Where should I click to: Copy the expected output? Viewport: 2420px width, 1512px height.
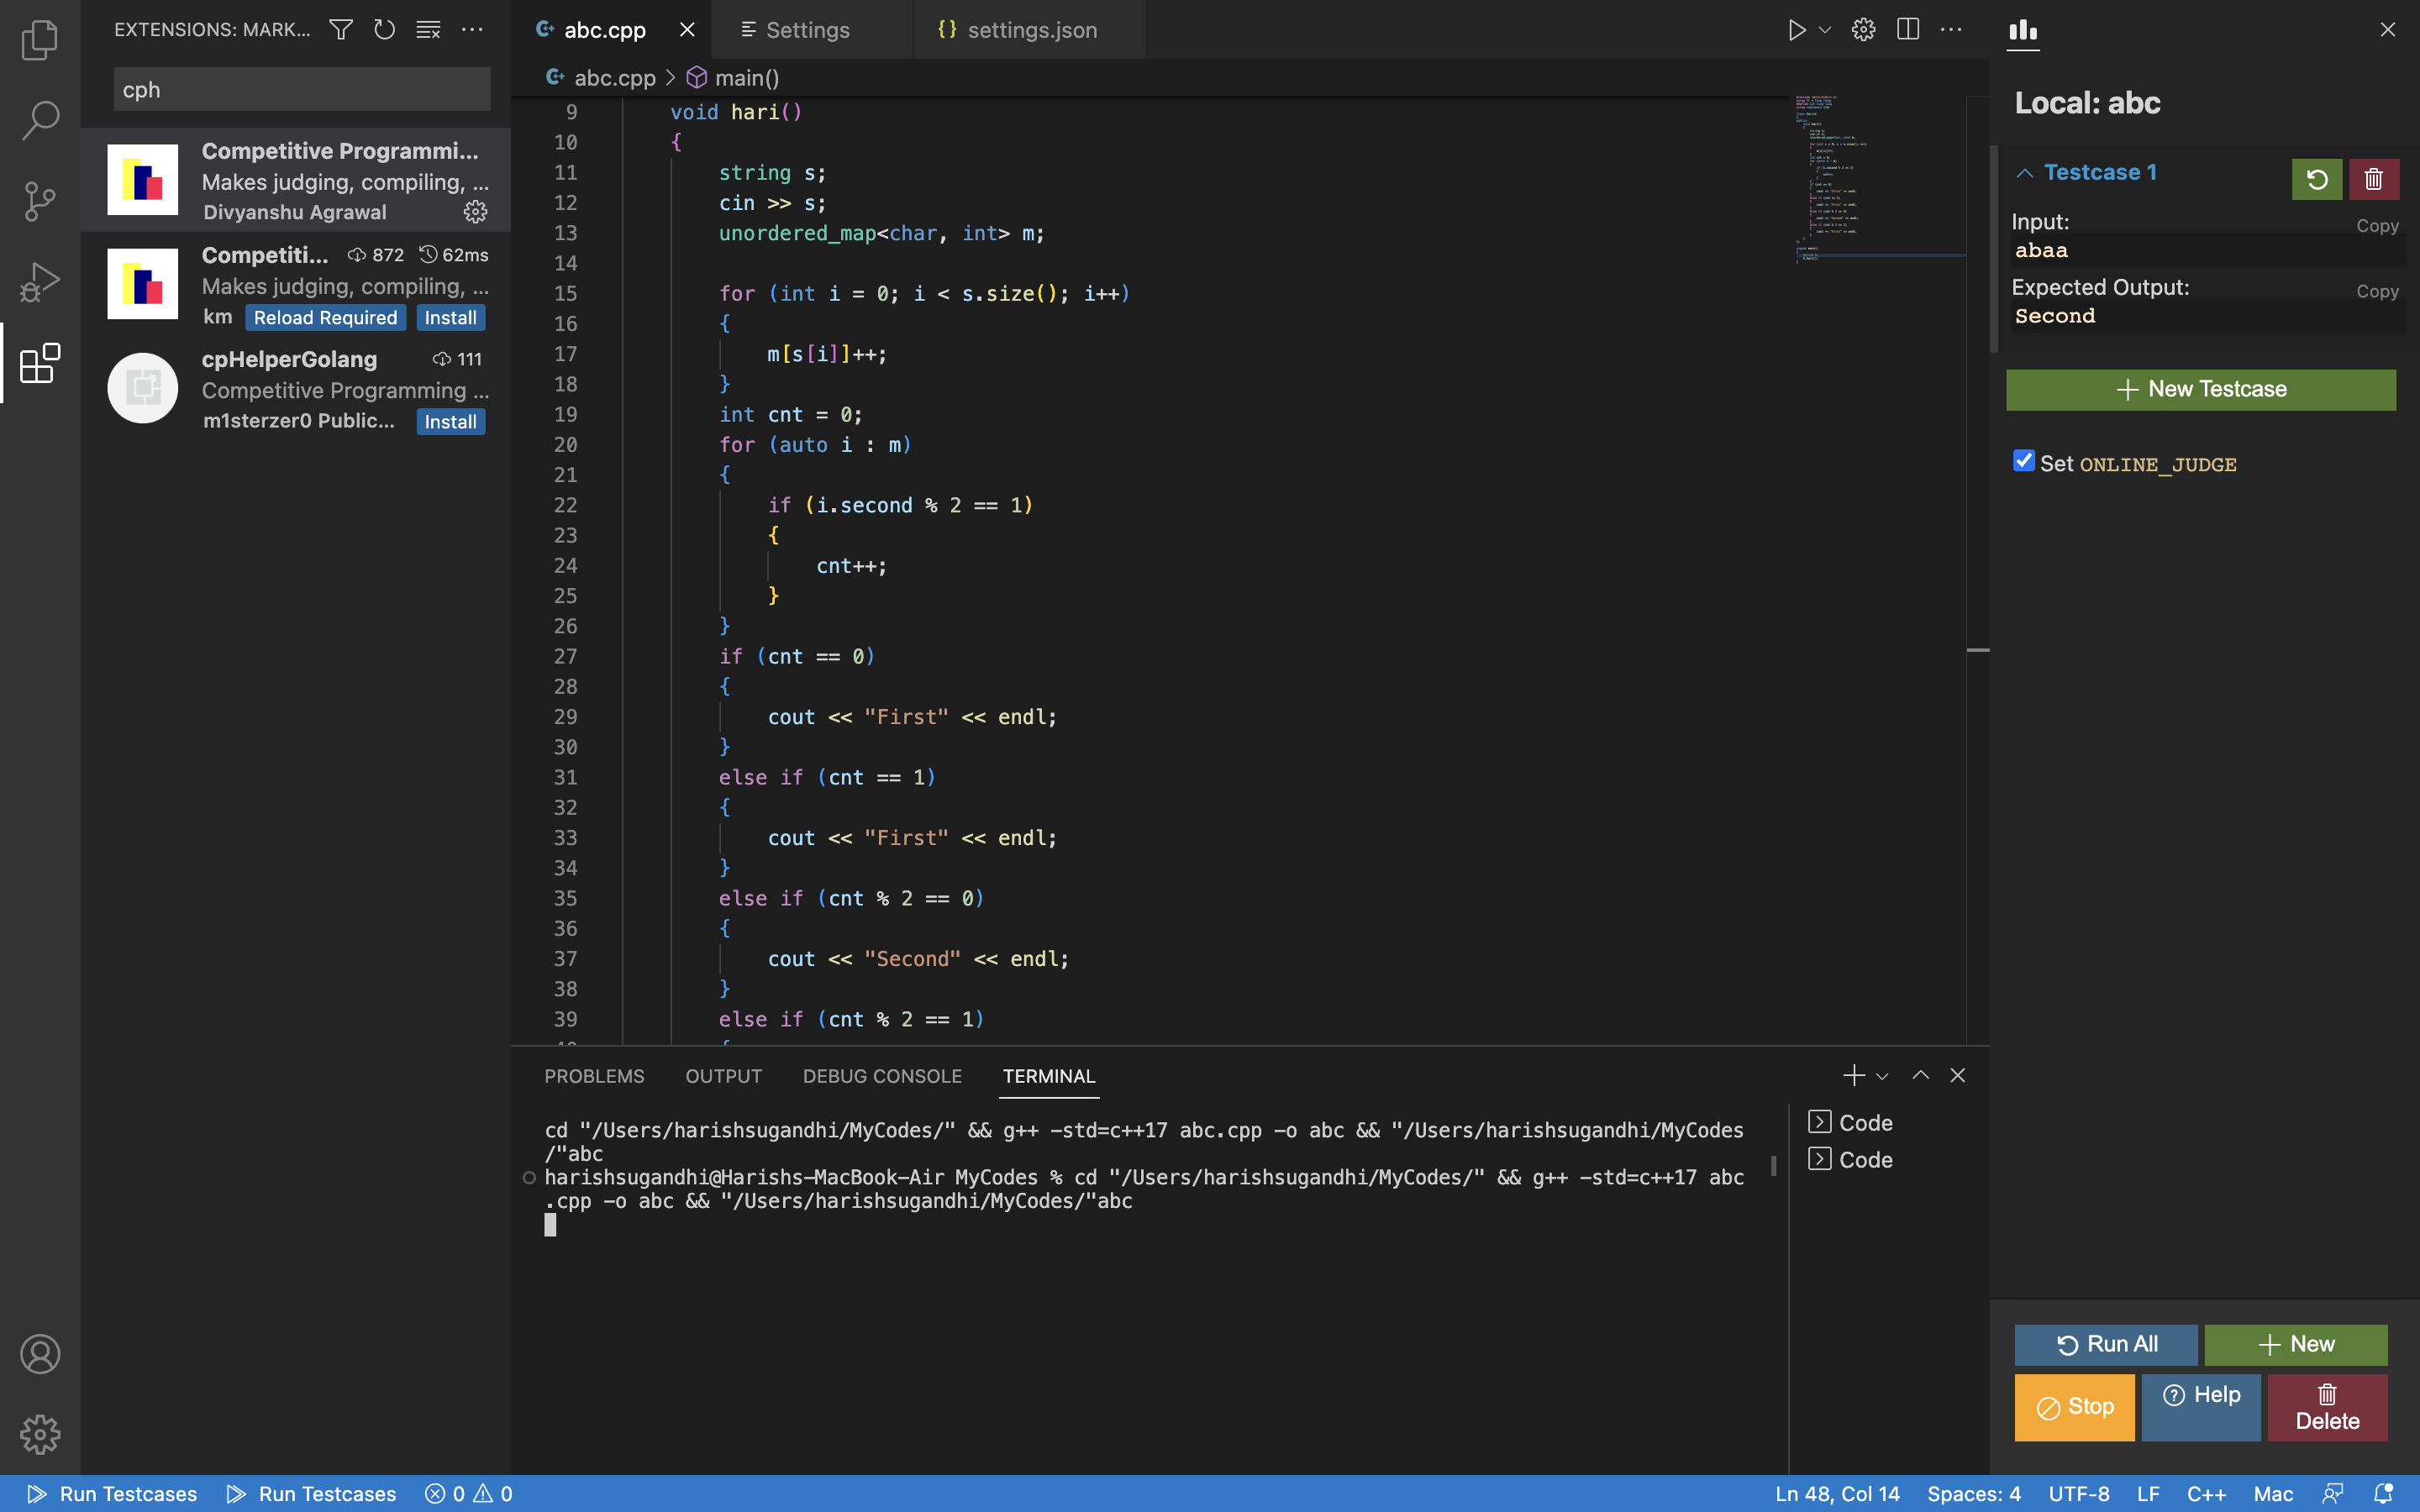coord(2377,292)
